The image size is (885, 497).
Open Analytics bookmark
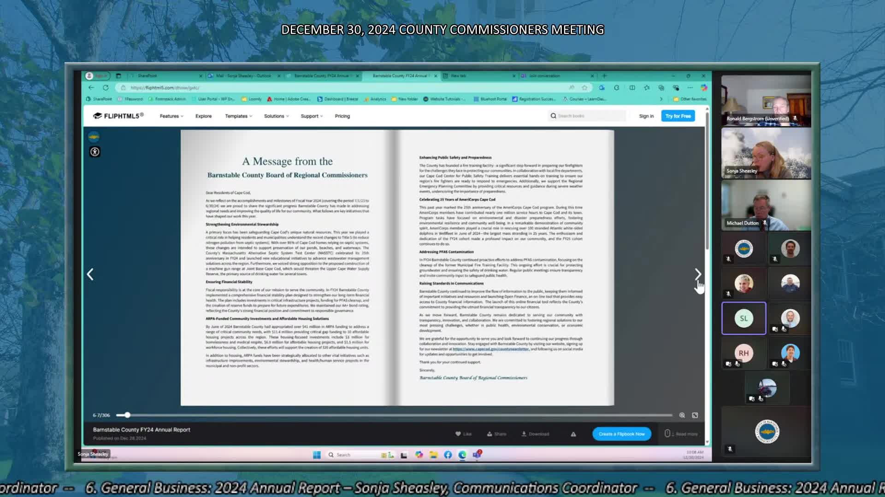click(375, 99)
